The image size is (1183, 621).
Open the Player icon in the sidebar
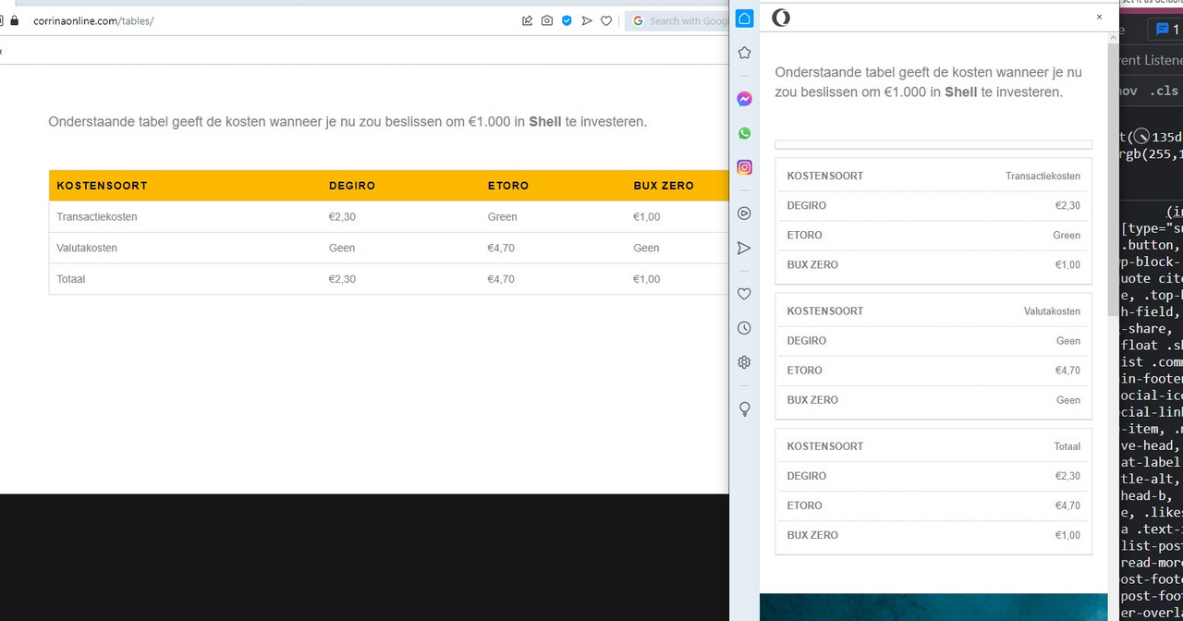pyautogui.click(x=744, y=213)
